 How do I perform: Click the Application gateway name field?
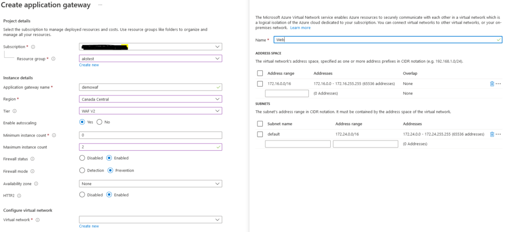coord(150,87)
